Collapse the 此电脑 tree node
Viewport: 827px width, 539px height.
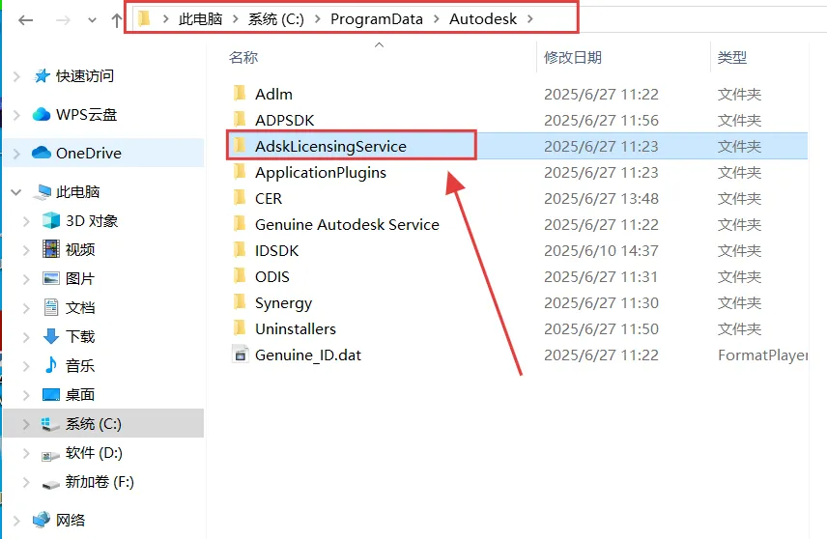(16, 192)
